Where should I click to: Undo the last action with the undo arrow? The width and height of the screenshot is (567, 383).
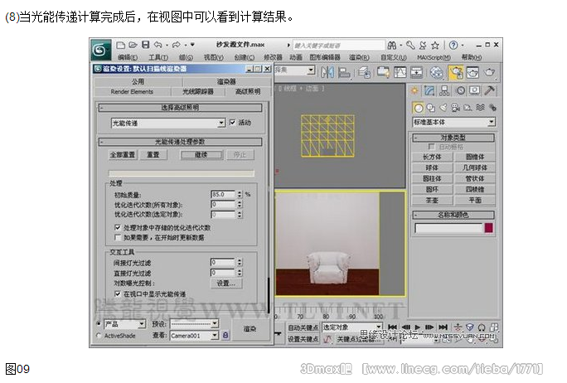[x=158, y=45]
